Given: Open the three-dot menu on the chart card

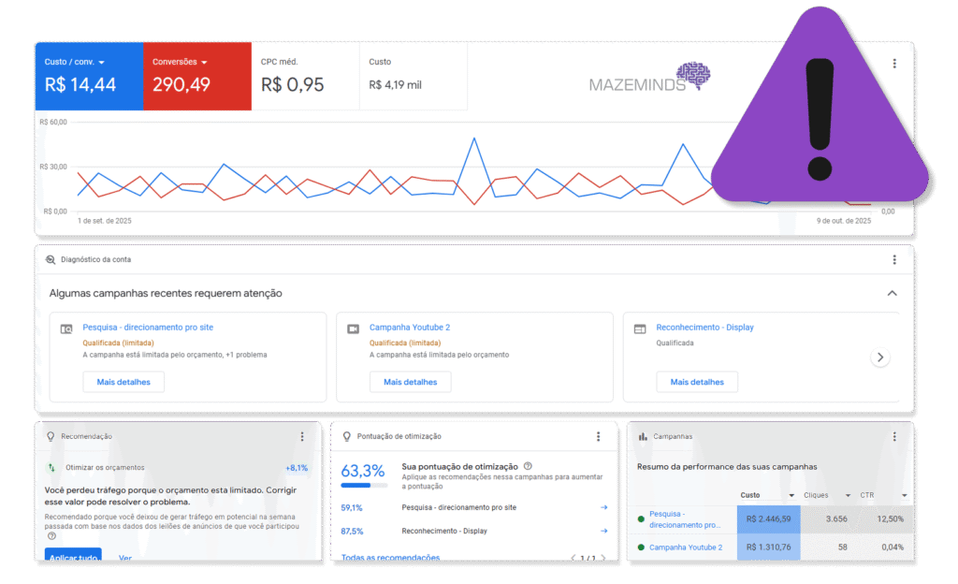Looking at the screenshot, I should (894, 64).
